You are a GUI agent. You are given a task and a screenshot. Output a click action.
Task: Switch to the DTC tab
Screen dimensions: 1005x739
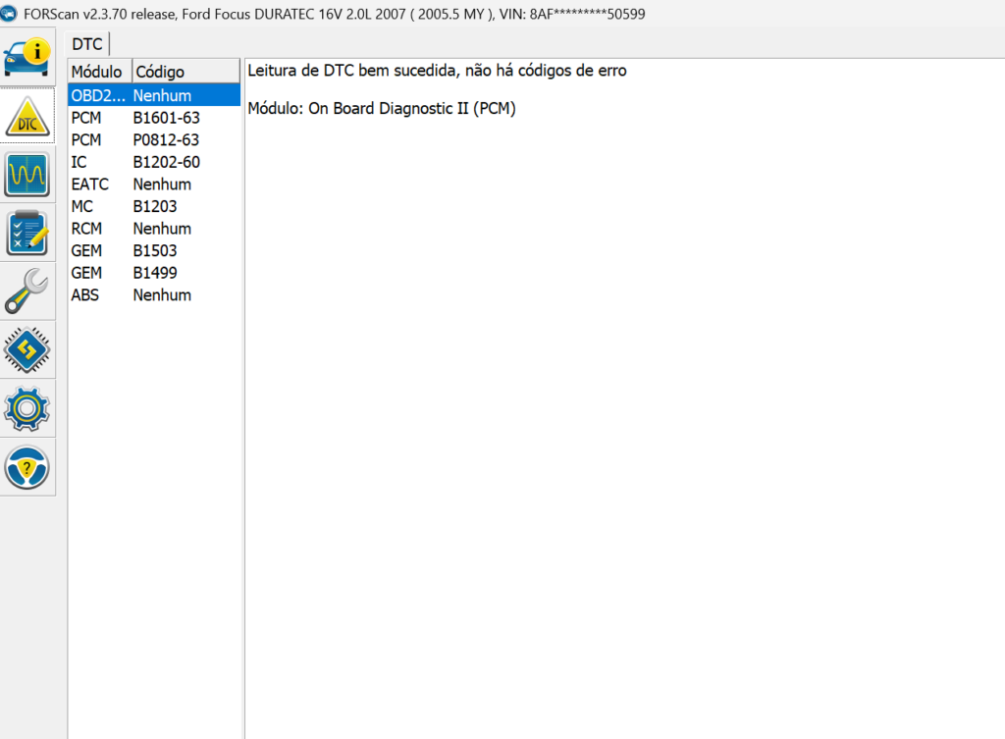(x=87, y=44)
